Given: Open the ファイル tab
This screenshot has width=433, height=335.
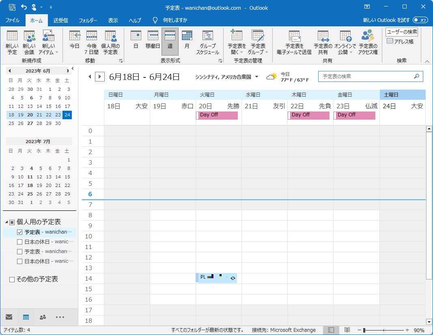Looking at the screenshot, I should (x=13, y=20).
